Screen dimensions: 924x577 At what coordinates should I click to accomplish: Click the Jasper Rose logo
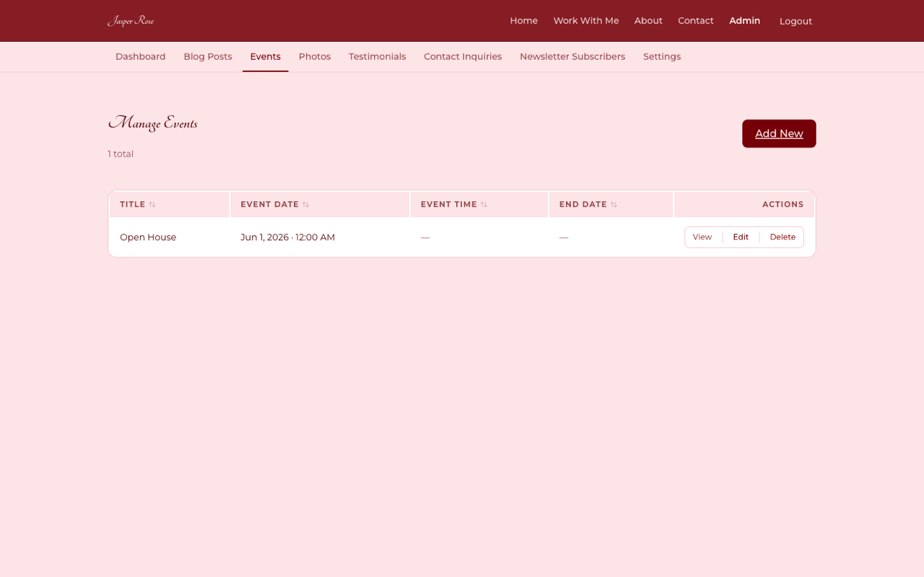coord(131,21)
